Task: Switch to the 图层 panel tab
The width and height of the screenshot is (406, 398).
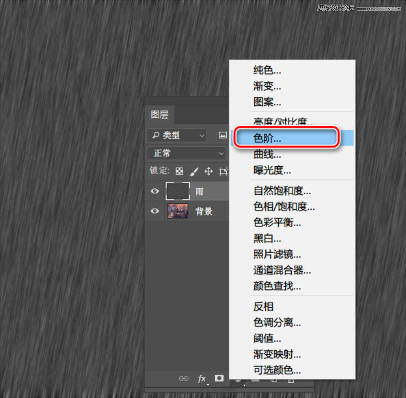Action: coord(159,115)
